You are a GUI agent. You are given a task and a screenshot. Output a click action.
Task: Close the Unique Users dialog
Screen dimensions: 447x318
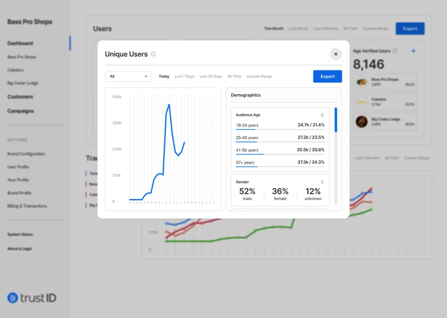tap(335, 54)
